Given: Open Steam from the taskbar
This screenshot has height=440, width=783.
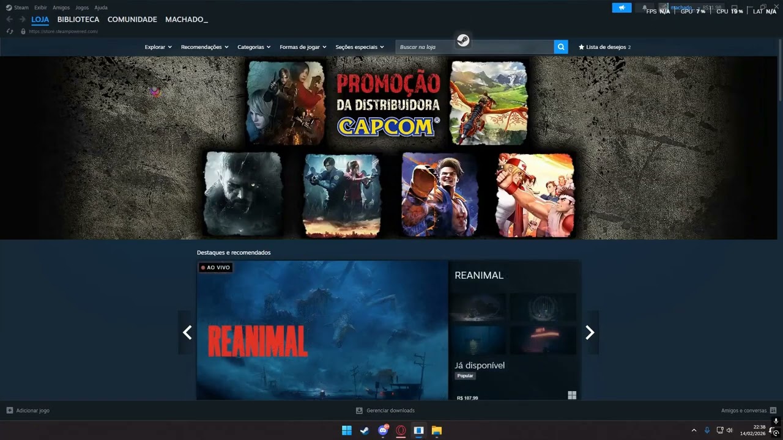Looking at the screenshot, I should click(x=365, y=430).
